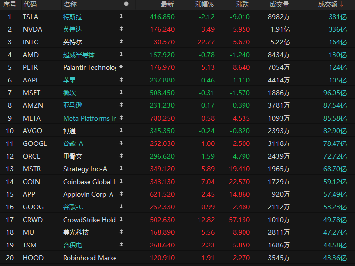Open the 微软 stock name link
The width and height of the screenshot is (355, 266).
point(69,93)
